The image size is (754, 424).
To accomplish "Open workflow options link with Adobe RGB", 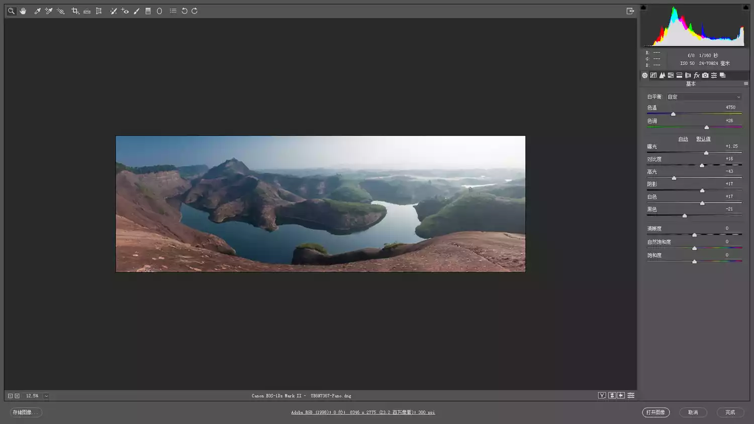I will pyautogui.click(x=363, y=412).
